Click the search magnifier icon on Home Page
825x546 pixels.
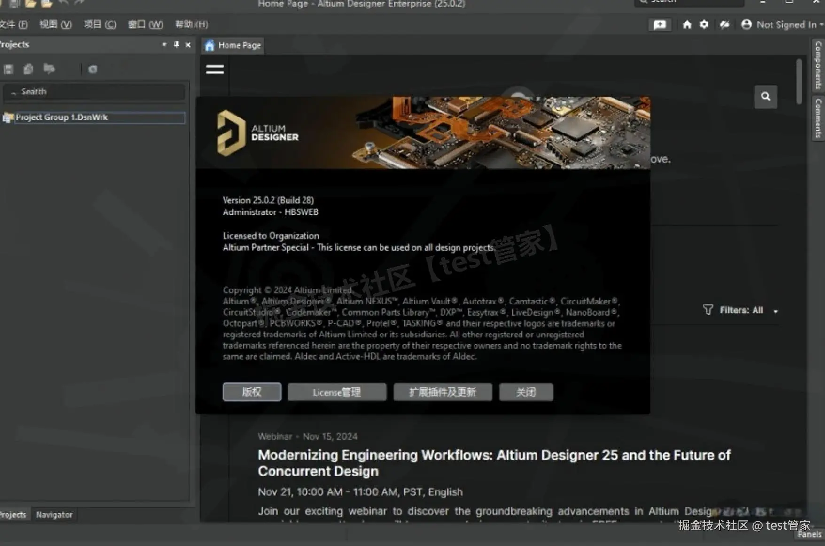(x=765, y=96)
